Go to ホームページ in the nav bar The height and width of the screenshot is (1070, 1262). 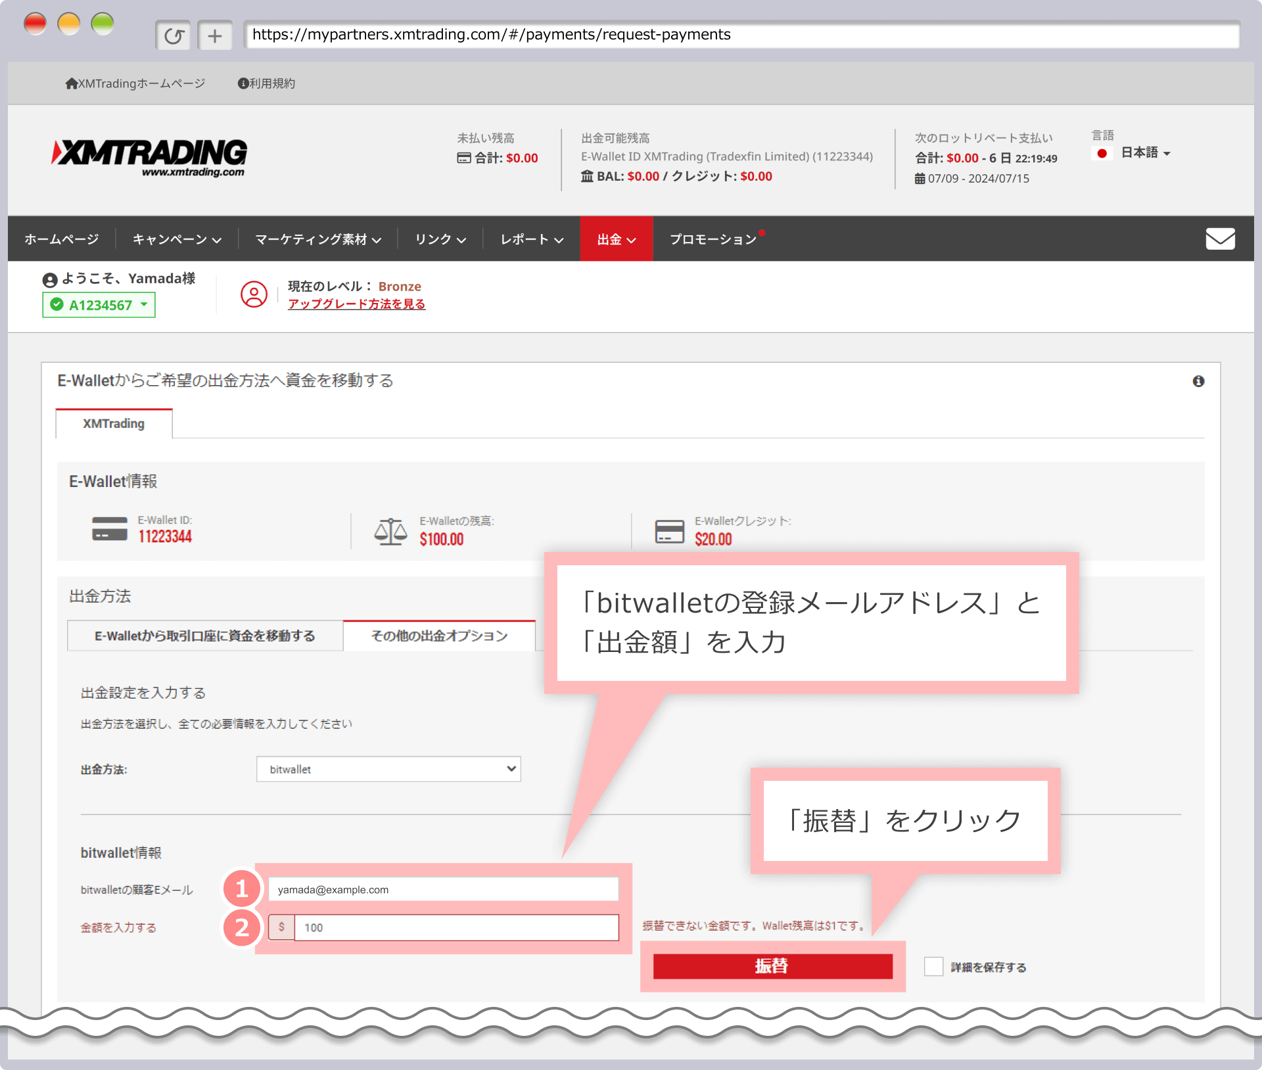(x=62, y=239)
